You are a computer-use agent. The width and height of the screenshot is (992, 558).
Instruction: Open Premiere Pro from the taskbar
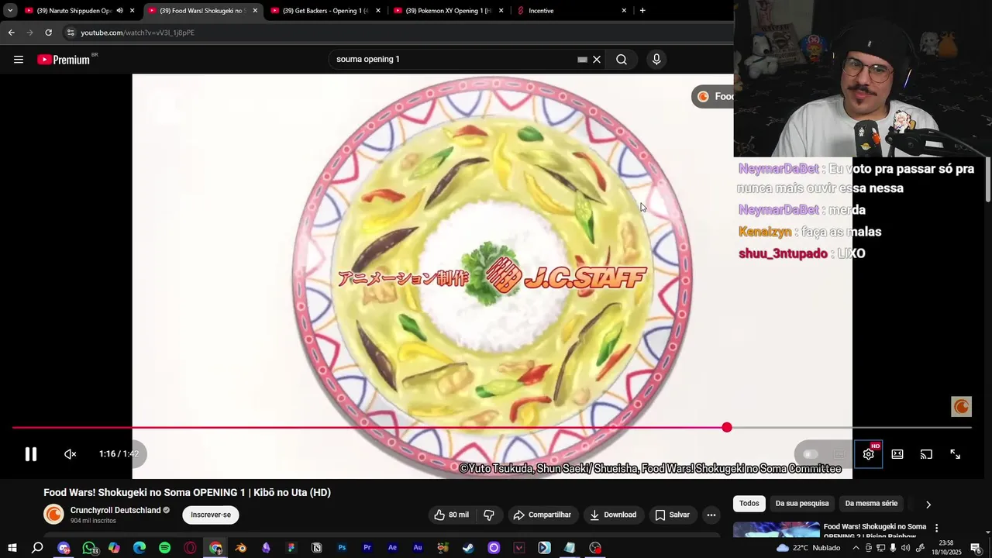click(367, 548)
